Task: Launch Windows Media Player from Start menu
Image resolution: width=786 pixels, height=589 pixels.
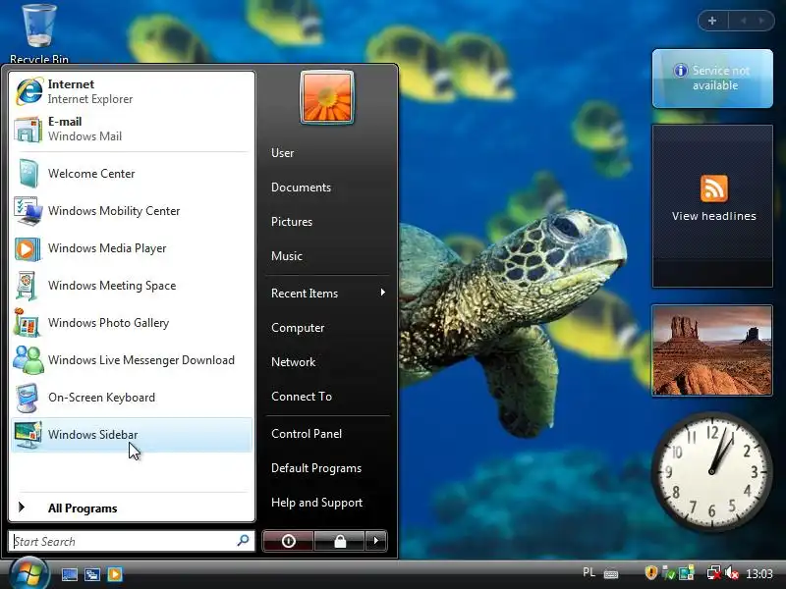Action: click(132, 248)
